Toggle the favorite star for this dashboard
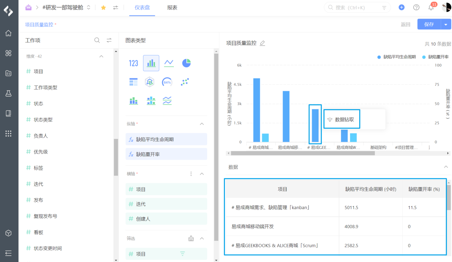Viewport: 452px width, 262px height. 103,7
